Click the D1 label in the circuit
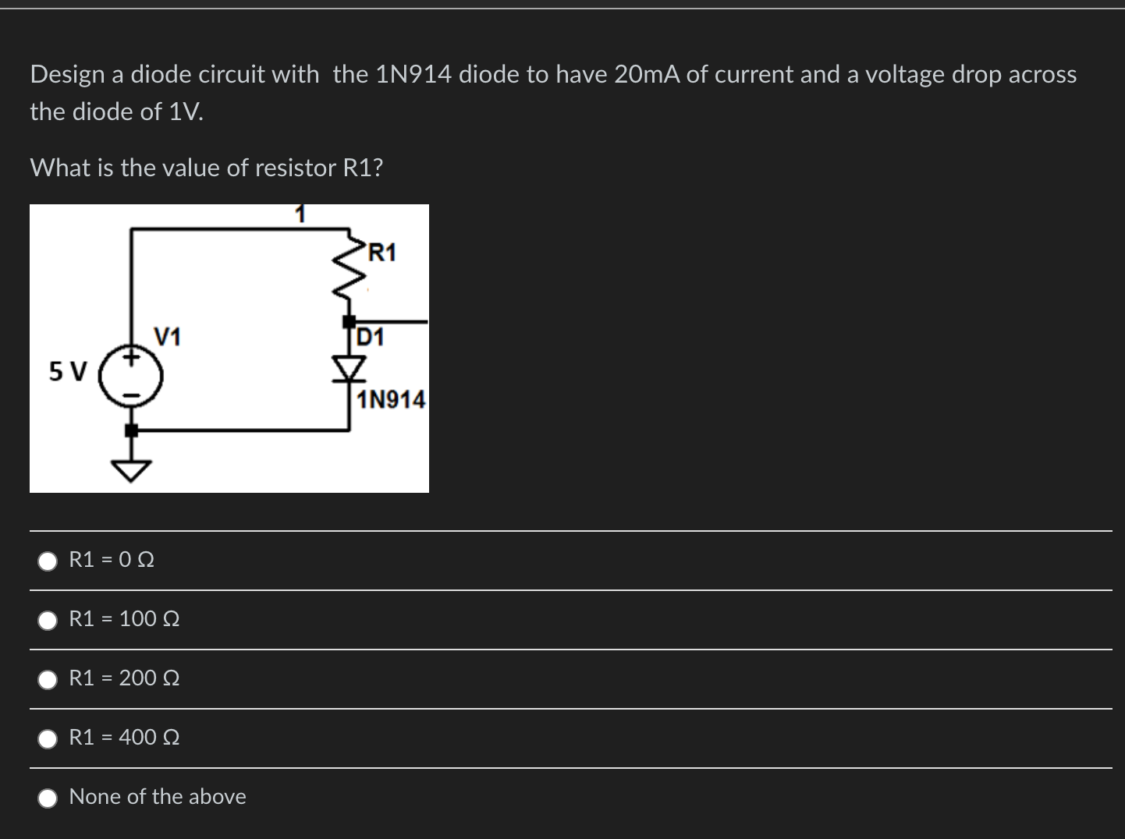The height and width of the screenshot is (839, 1125). [370, 337]
